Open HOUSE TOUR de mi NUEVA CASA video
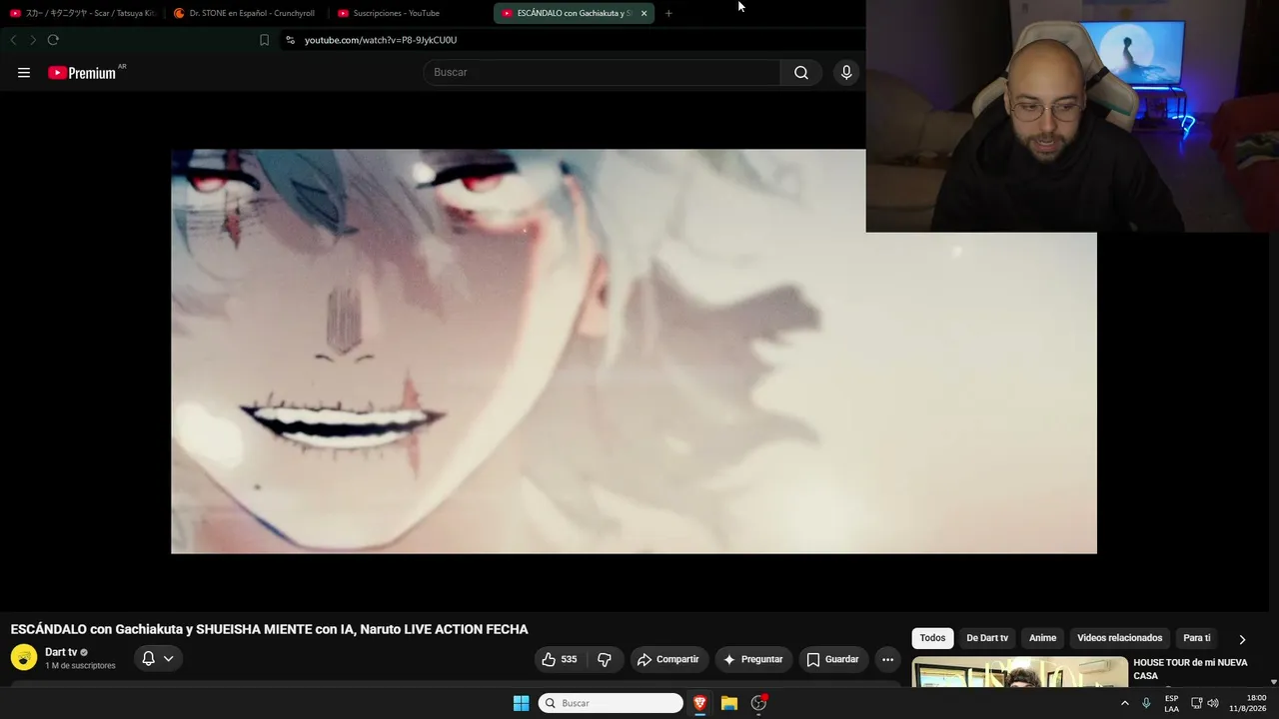 1190,669
